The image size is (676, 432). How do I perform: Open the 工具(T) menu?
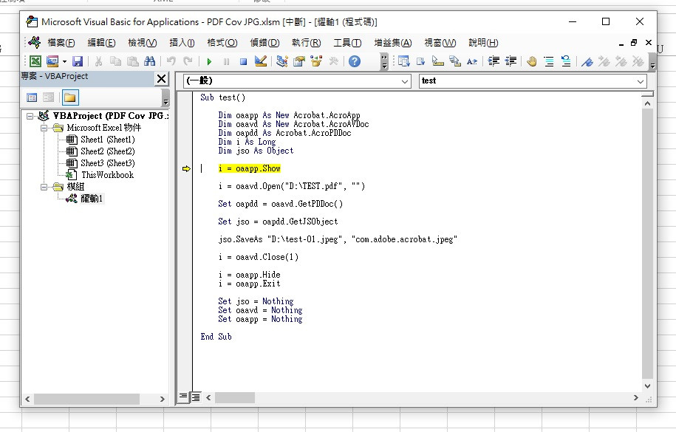[347, 43]
